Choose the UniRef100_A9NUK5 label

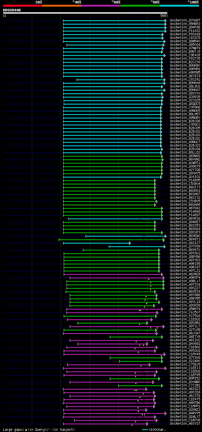pyautogui.click(x=185, y=111)
